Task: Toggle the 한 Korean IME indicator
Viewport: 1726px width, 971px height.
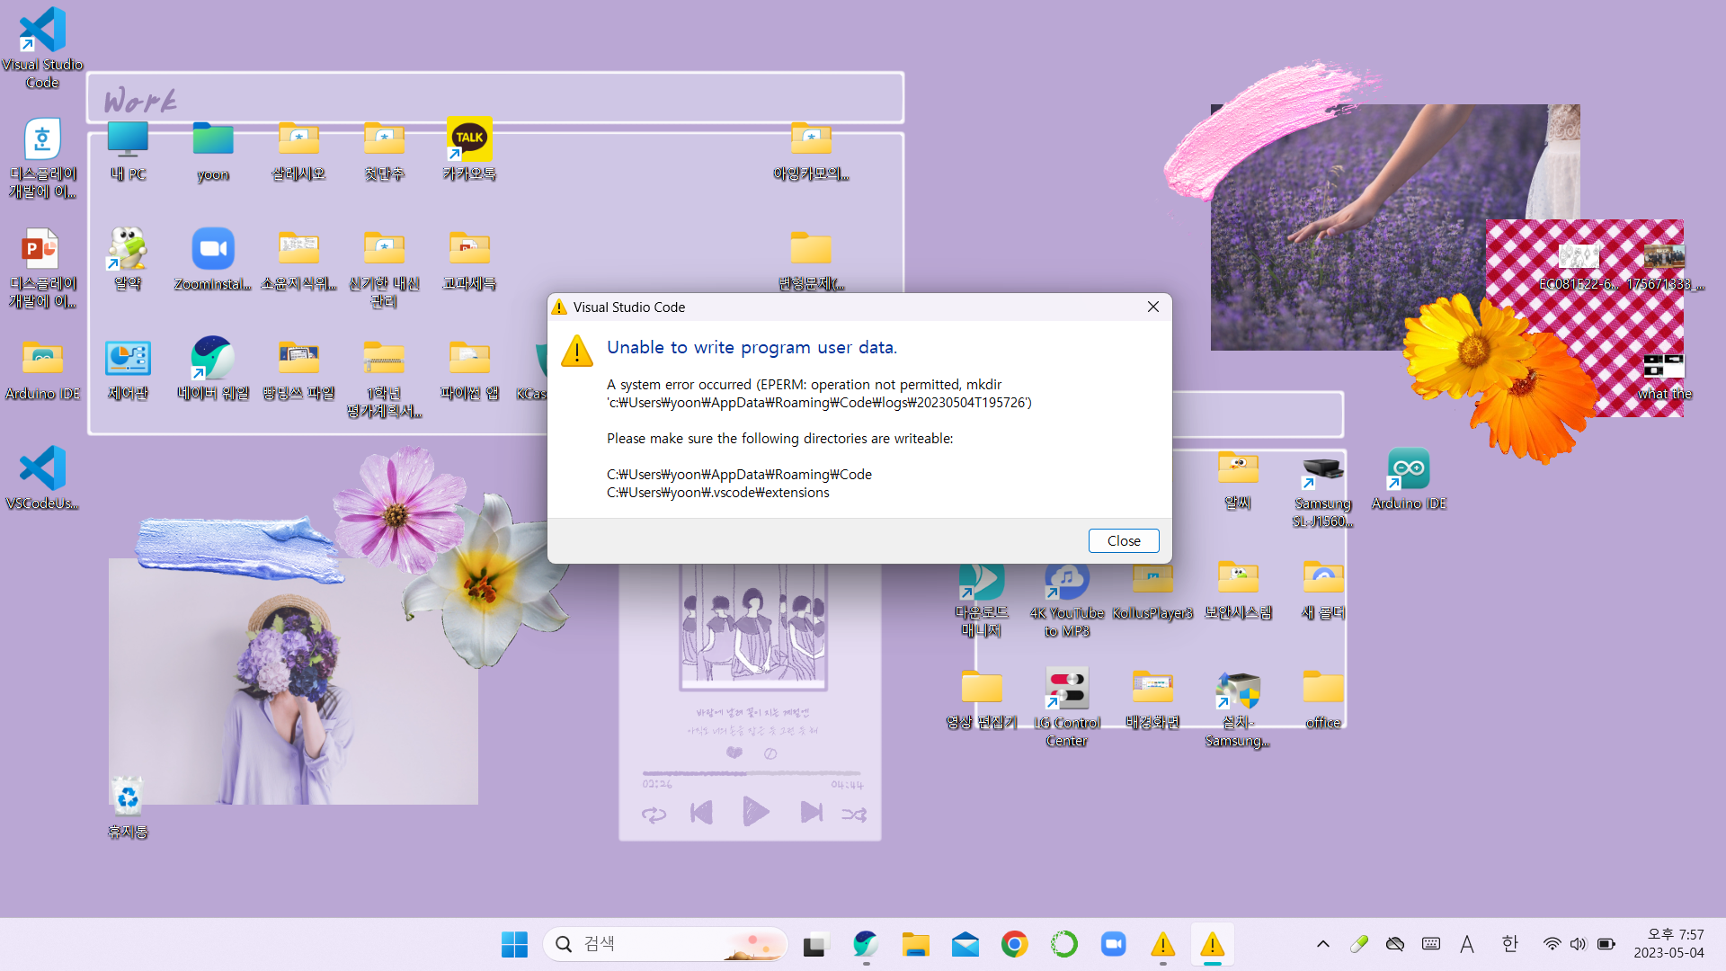Action: (x=1509, y=944)
